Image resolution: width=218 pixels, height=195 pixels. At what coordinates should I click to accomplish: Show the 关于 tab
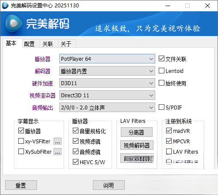pyautogui.click(x=67, y=43)
